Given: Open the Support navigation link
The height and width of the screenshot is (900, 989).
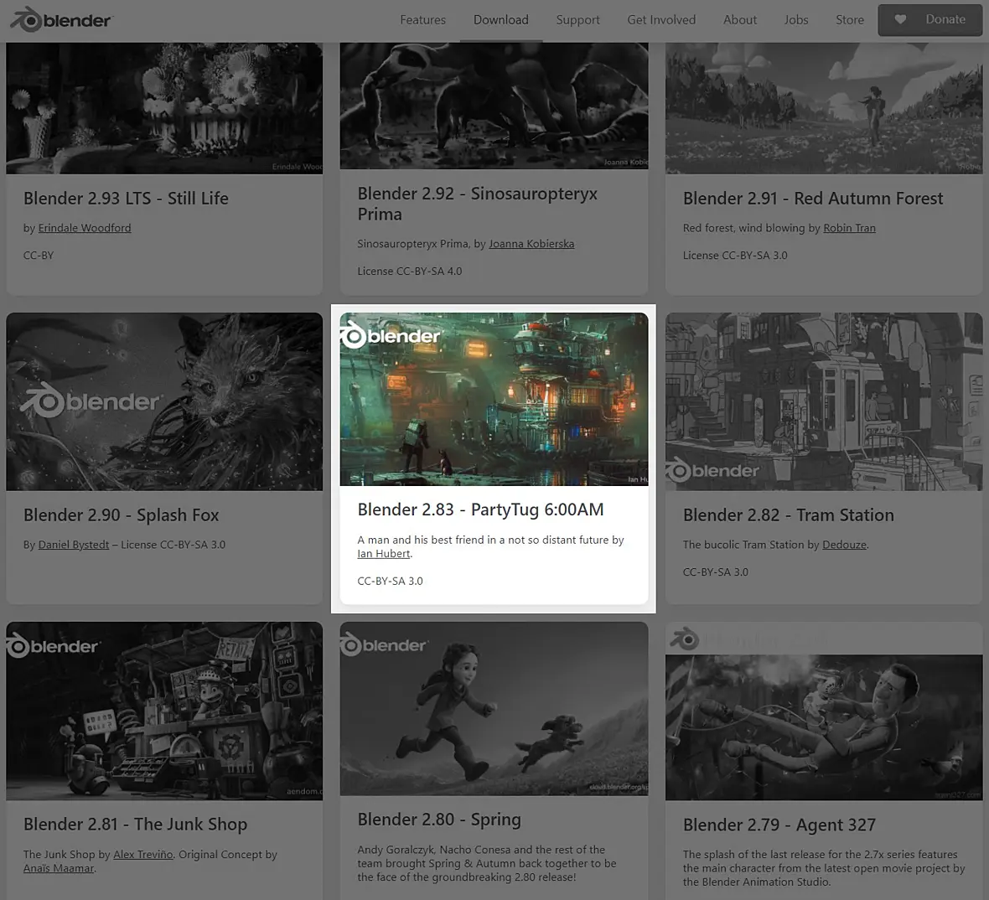Looking at the screenshot, I should pyautogui.click(x=577, y=19).
